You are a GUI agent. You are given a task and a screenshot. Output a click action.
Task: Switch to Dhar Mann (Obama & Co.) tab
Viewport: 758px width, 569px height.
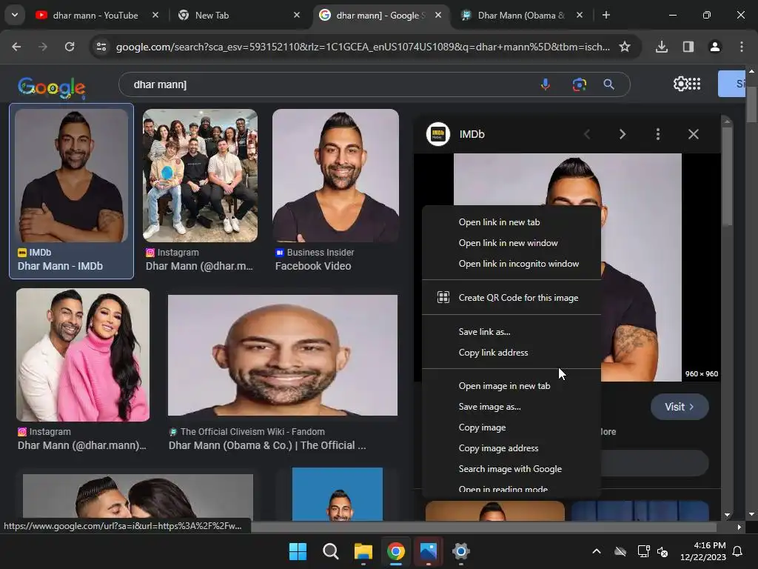coord(521,15)
